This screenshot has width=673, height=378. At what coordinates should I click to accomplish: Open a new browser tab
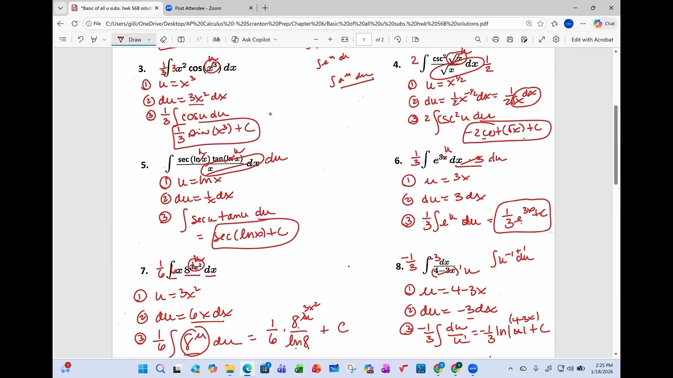(265, 8)
